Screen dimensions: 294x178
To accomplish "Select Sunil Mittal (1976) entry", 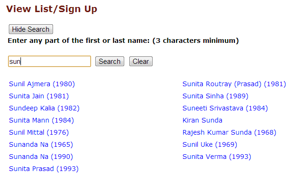I will click(39, 132).
